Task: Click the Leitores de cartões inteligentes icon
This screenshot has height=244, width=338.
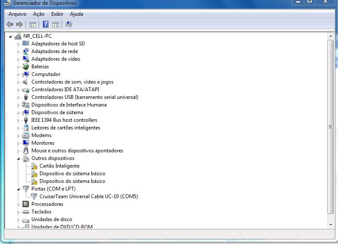Action: [x=26, y=128]
